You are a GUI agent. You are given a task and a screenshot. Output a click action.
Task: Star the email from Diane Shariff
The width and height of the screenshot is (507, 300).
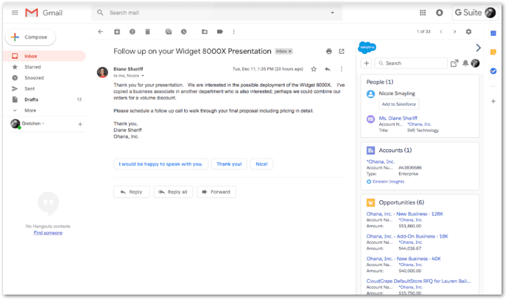[x=313, y=69]
